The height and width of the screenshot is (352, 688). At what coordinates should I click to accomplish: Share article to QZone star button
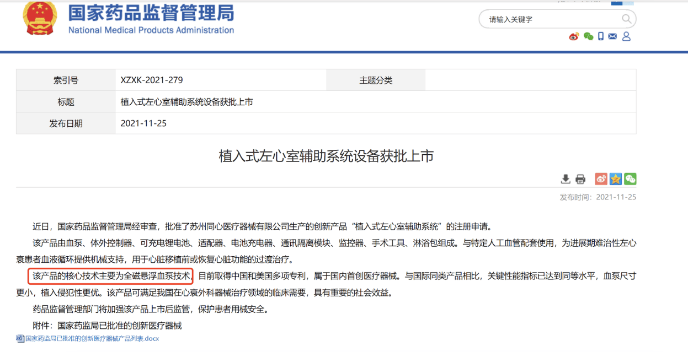click(616, 179)
